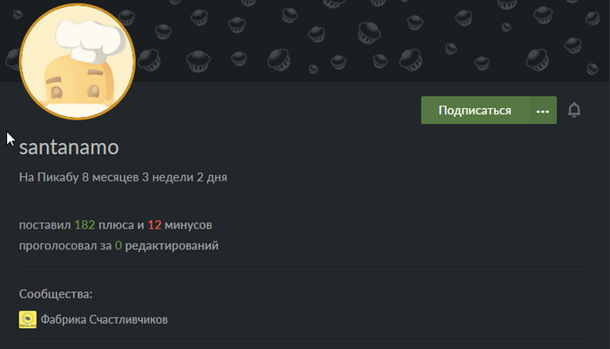Screen dimensions: 610x349
Task: Click the На Пикабу 8 месяцев text
Action: coord(79,177)
